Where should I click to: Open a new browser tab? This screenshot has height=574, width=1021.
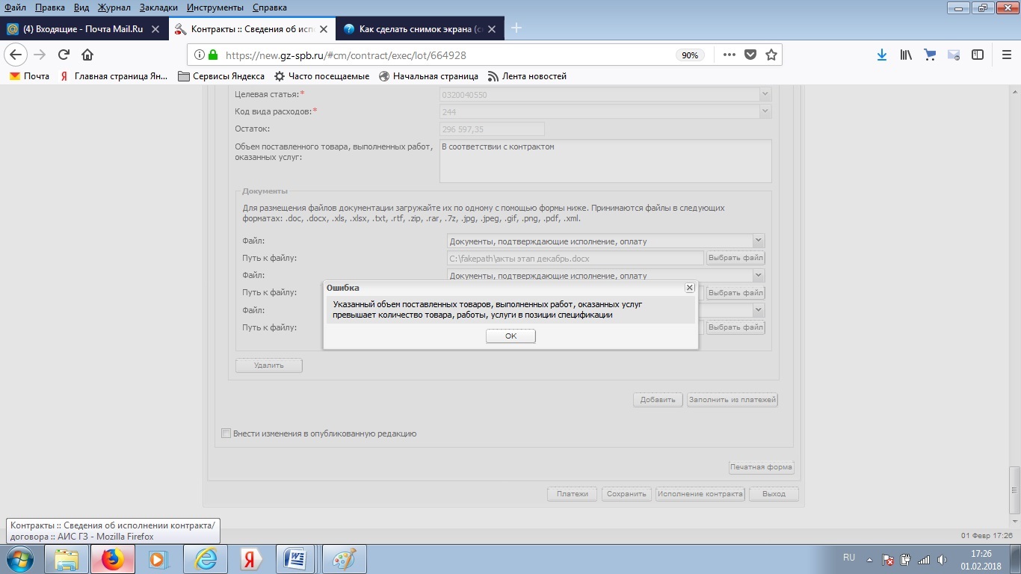coord(516,28)
